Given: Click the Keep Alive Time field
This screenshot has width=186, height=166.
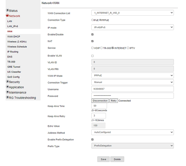Looking at the screenshot, I should pyautogui.click(x=99, y=106).
